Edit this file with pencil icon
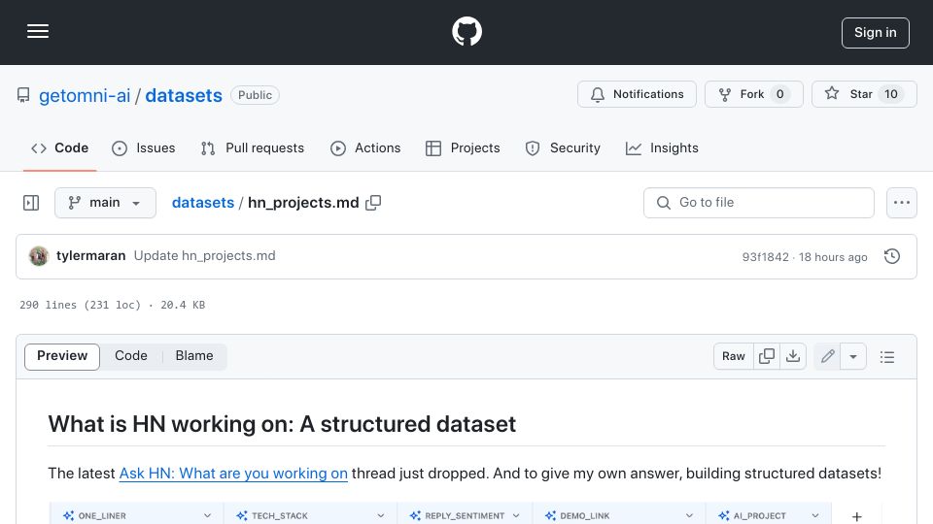The height and width of the screenshot is (524, 933). point(827,356)
